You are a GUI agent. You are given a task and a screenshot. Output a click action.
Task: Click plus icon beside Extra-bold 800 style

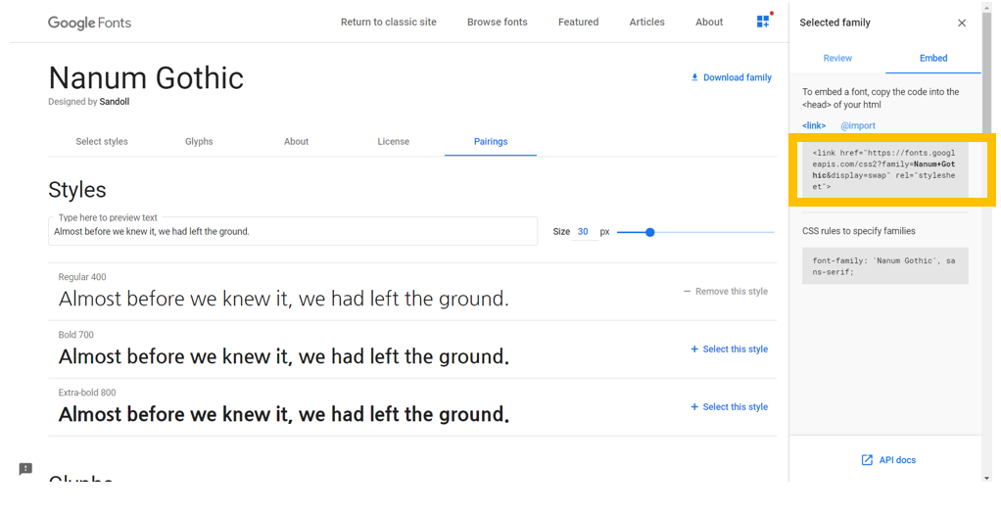point(694,407)
